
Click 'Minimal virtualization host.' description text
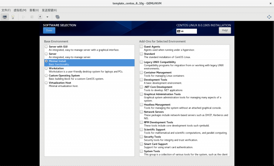64,86
